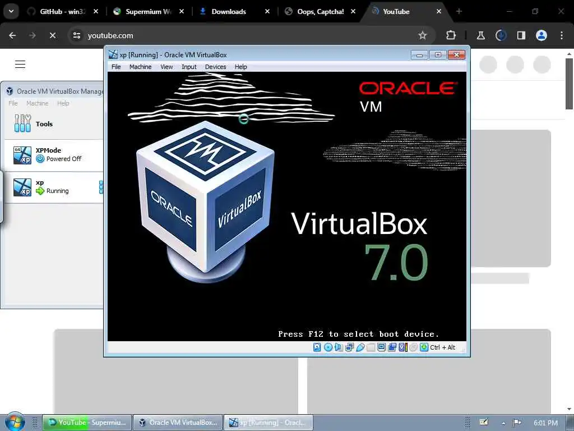Minimize the xp VM window
Image resolution: width=574 pixels, height=431 pixels.
click(x=419, y=55)
